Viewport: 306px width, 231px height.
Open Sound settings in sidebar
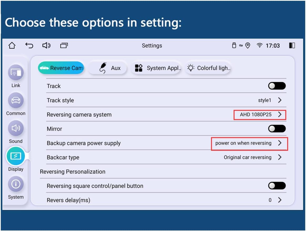pos(16,128)
